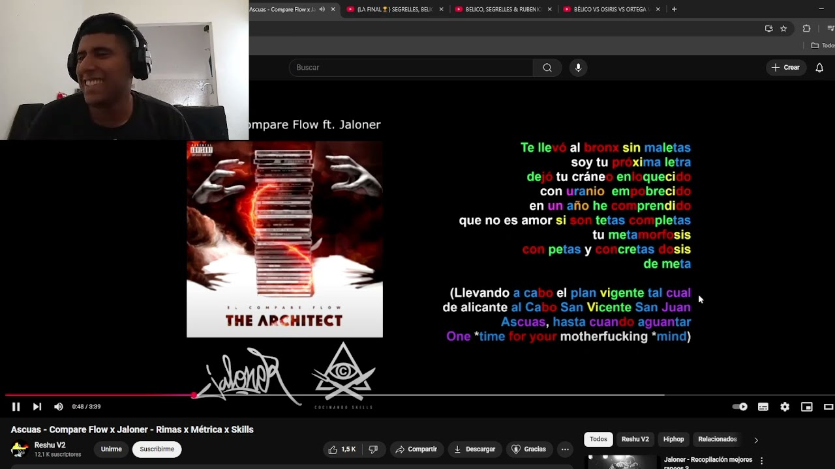Image resolution: width=835 pixels, height=469 pixels.
Task: Mute the Ascuas tab audio icon
Action: tap(322, 9)
